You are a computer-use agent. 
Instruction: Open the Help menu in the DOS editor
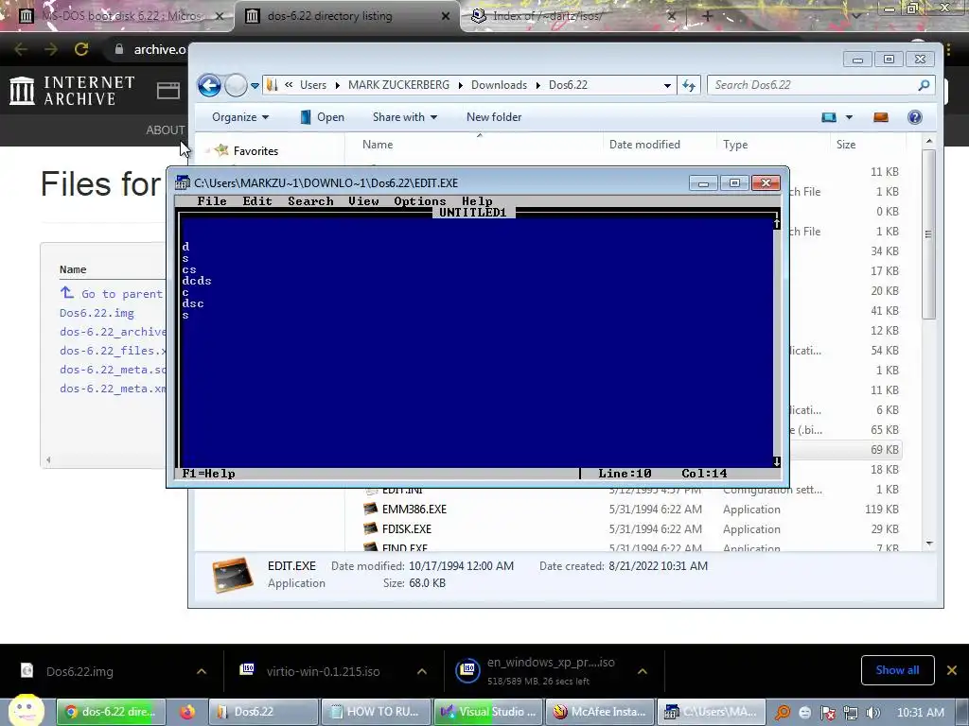point(477,201)
